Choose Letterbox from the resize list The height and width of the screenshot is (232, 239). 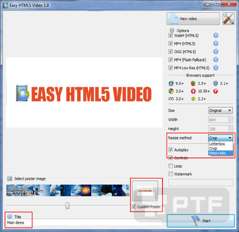pyautogui.click(x=220, y=144)
